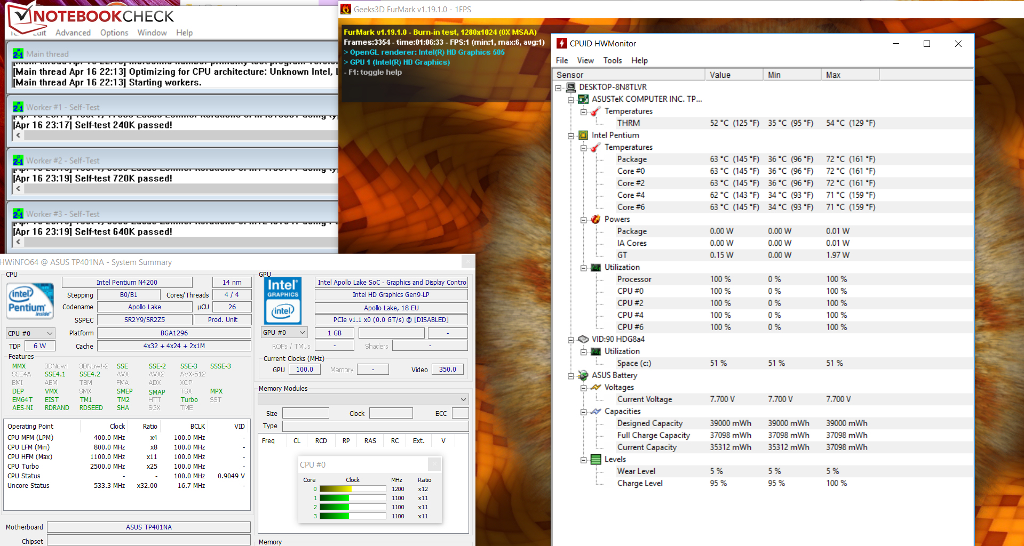Click the HWMonitor title bar app icon
This screenshot has height=546, width=1024.
click(x=562, y=43)
